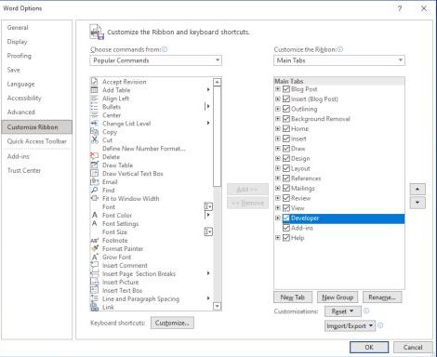Confirm with the OK button
Image resolution: width=437 pixels, height=357 pixels.
(x=369, y=348)
